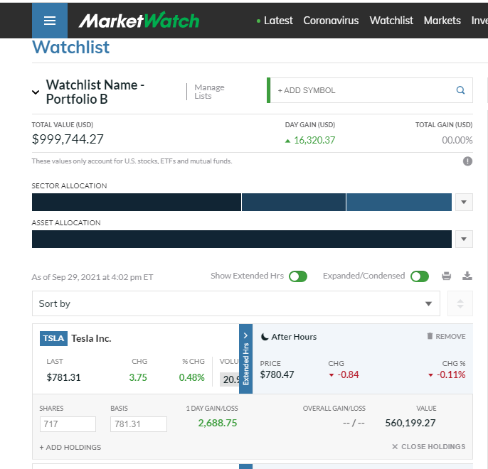This screenshot has width=488, height=469.
Task: Click Add Holdings link
Action: pos(70,447)
